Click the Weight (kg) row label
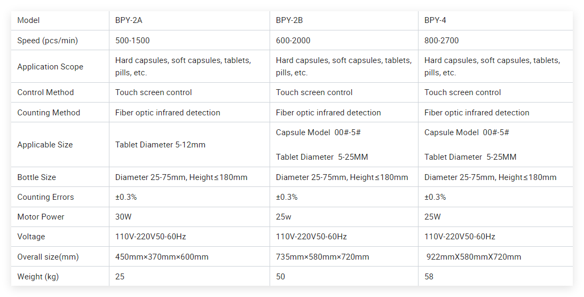Image resolution: width=584 pixels, height=297 pixels. [x=38, y=277]
